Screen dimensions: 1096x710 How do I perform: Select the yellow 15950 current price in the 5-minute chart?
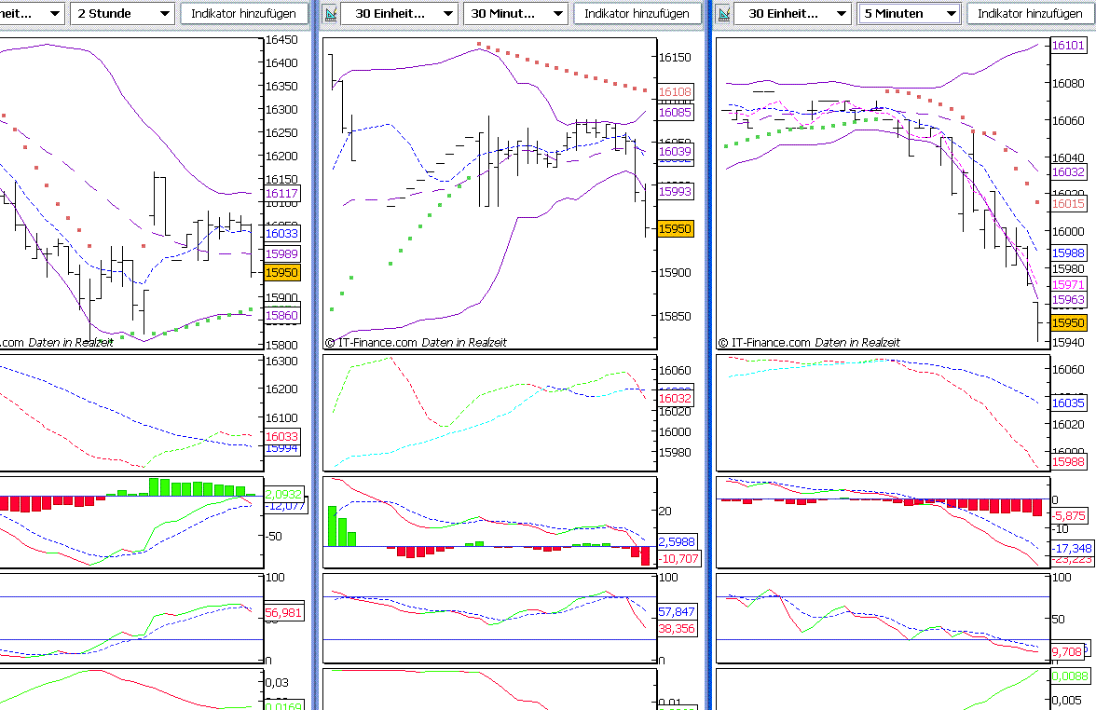point(1068,322)
